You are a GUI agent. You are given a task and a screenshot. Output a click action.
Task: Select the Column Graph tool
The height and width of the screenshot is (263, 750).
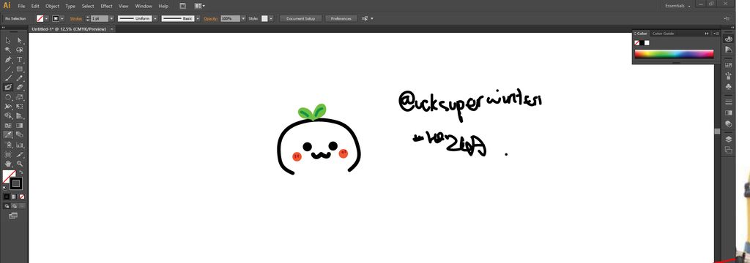(20, 145)
